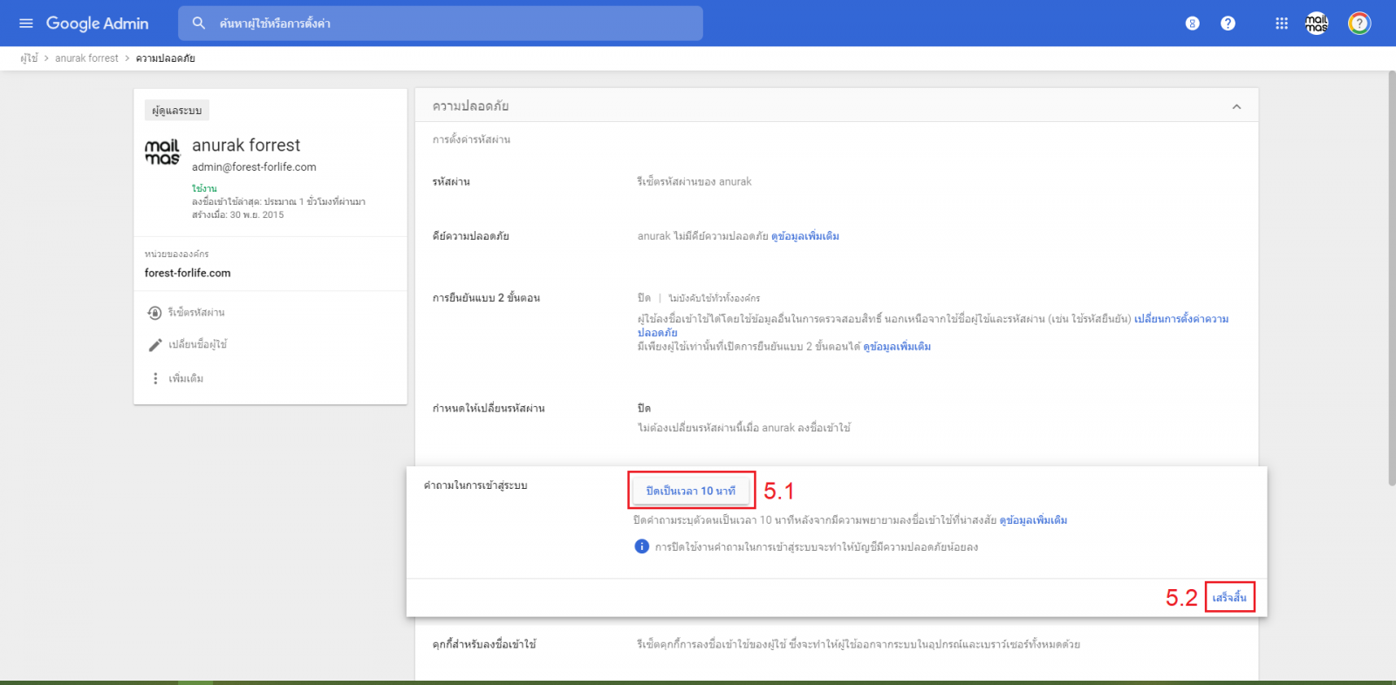Open the Google apps grid

coord(1282,24)
